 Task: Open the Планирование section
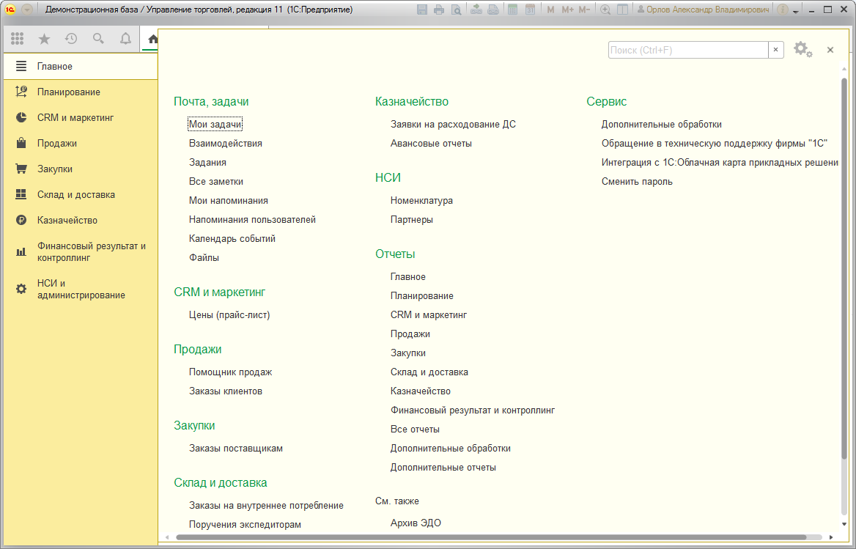pos(81,92)
